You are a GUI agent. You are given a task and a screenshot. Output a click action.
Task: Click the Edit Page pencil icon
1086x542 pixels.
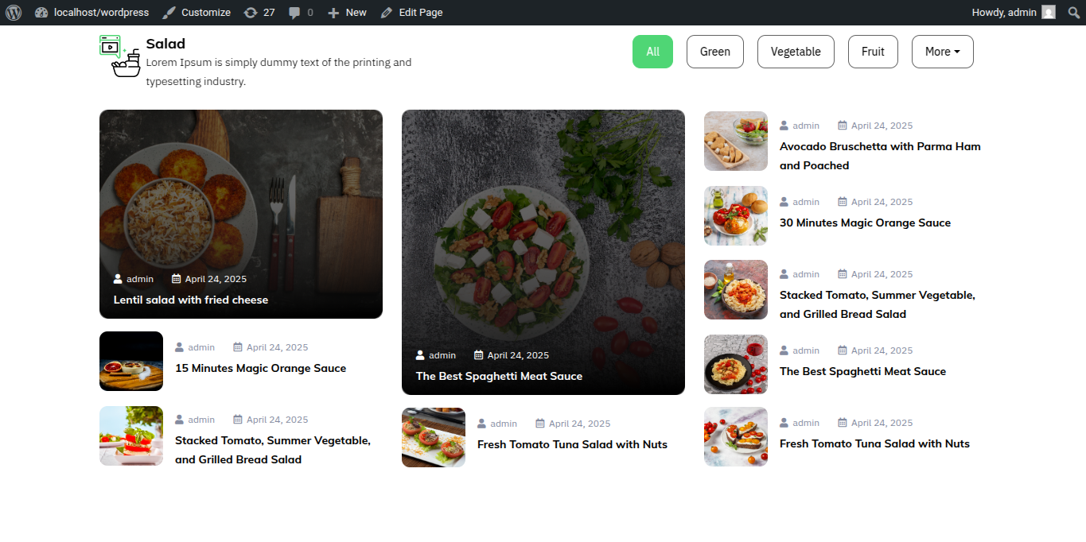point(387,13)
